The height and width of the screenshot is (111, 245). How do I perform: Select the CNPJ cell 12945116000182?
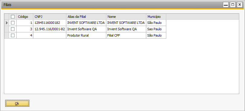tap(50, 23)
